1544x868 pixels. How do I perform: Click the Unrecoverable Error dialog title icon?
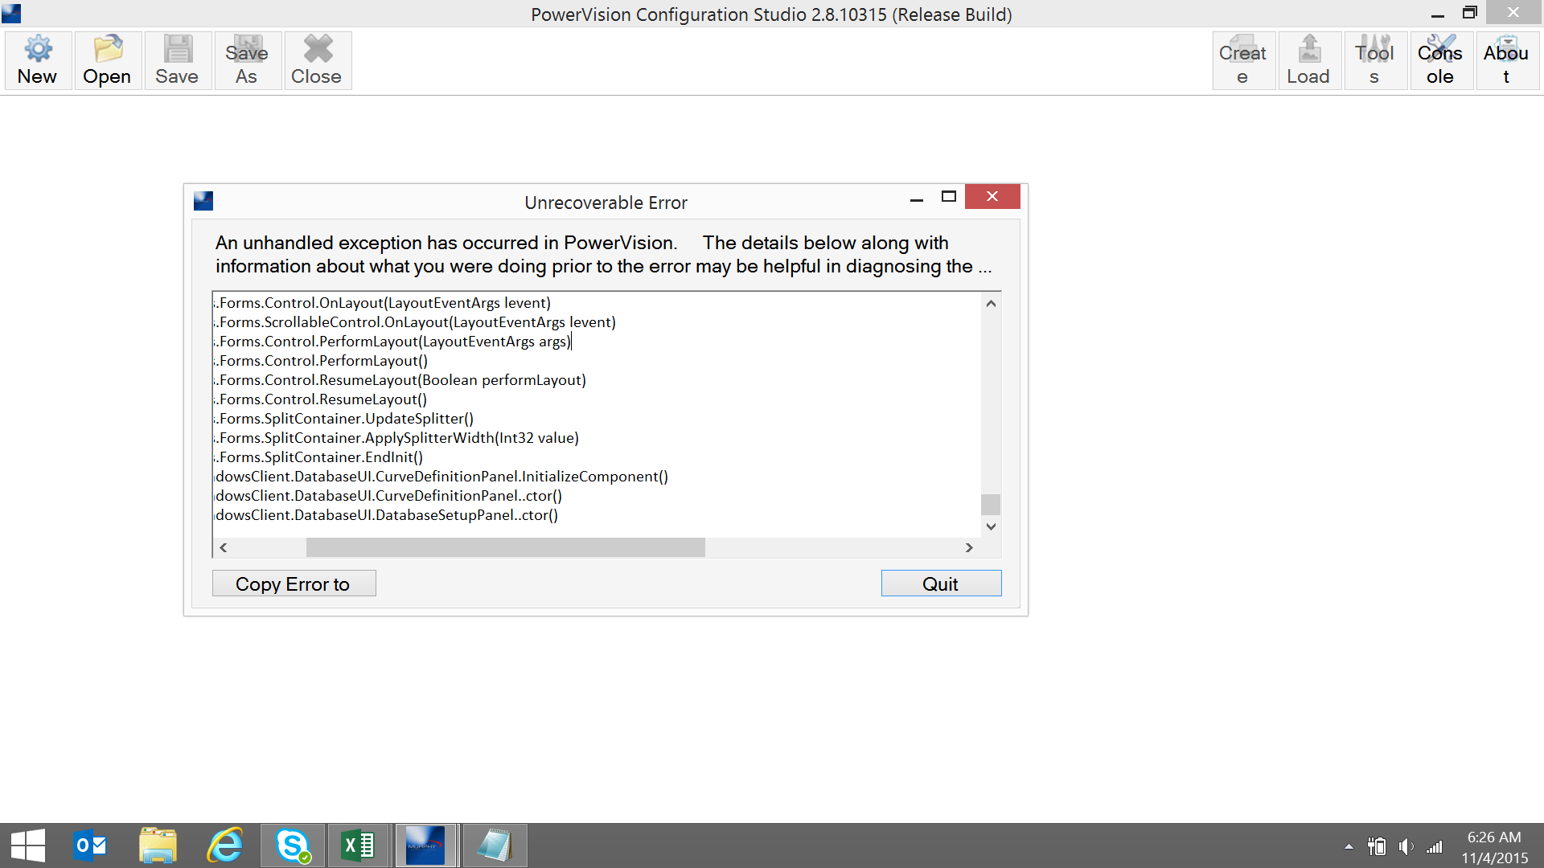[203, 201]
